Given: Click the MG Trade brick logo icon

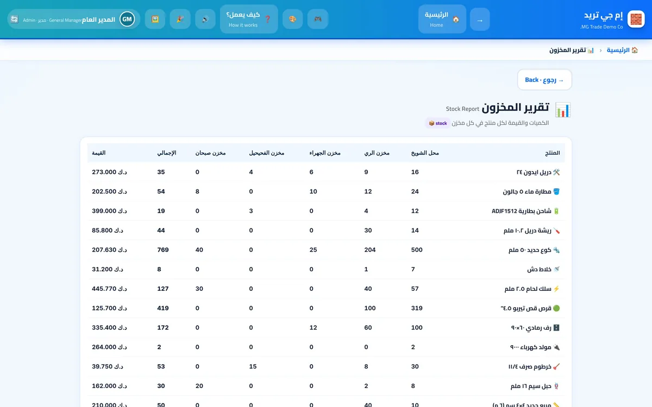Looking at the screenshot, I should pyautogui.click(x=636, y=19).
